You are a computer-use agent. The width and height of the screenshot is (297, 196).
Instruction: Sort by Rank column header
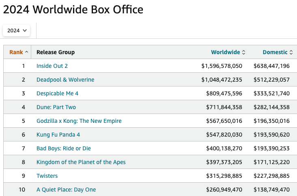tap(16, 52)
